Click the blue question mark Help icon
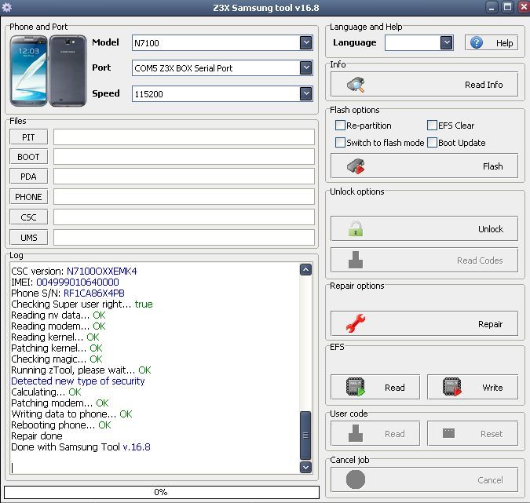This screenshot has height=503, width=530. (477, 43)
